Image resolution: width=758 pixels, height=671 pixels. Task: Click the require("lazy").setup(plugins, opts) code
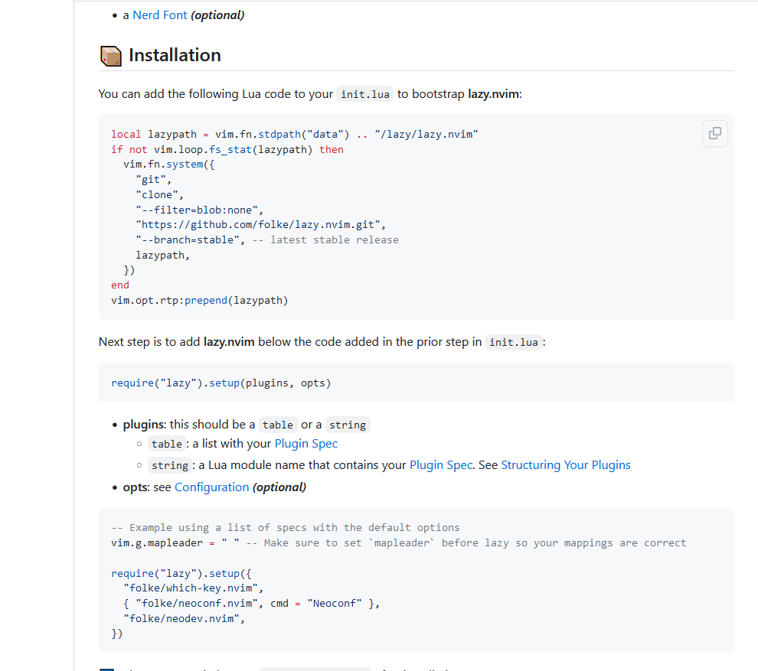(221, 383)
